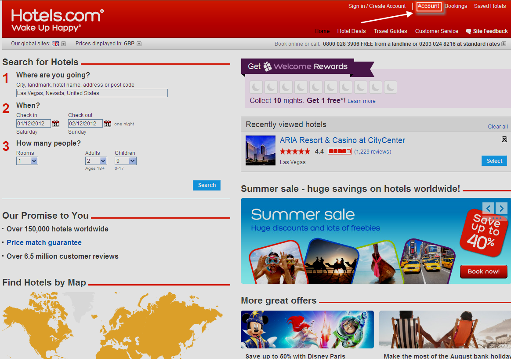The image size is (511, 359).
Task: Open Travel Guides in the navigation
Action: pyautogui.click(x=391, y=31)
